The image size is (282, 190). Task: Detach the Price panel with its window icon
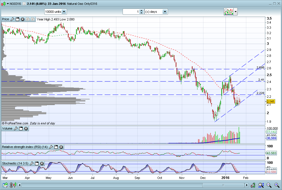click(17, 19)
